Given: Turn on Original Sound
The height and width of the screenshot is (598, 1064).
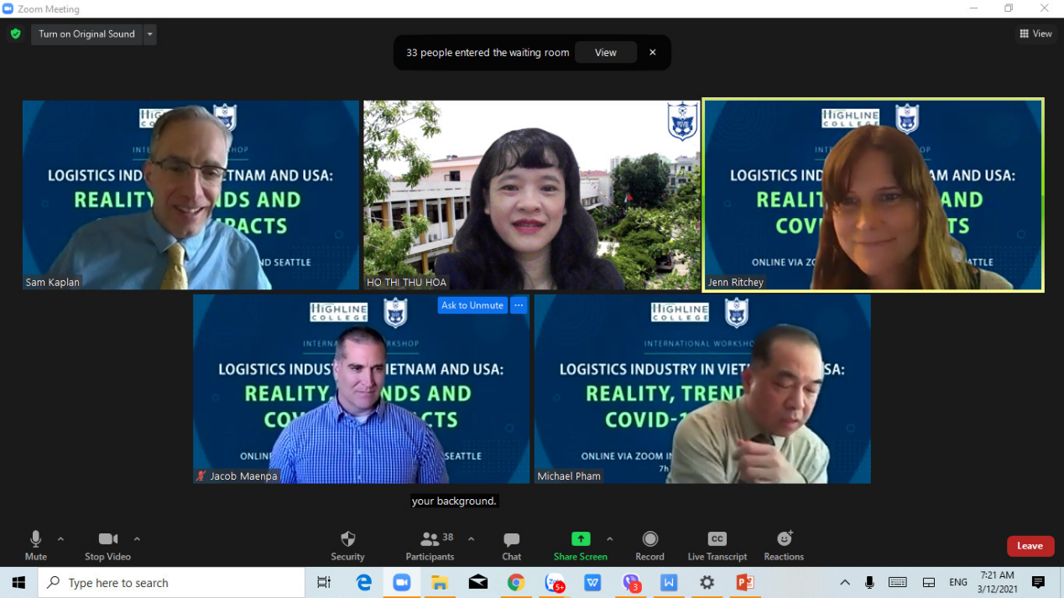Looking at the screenshot, I should click(86, 34).
